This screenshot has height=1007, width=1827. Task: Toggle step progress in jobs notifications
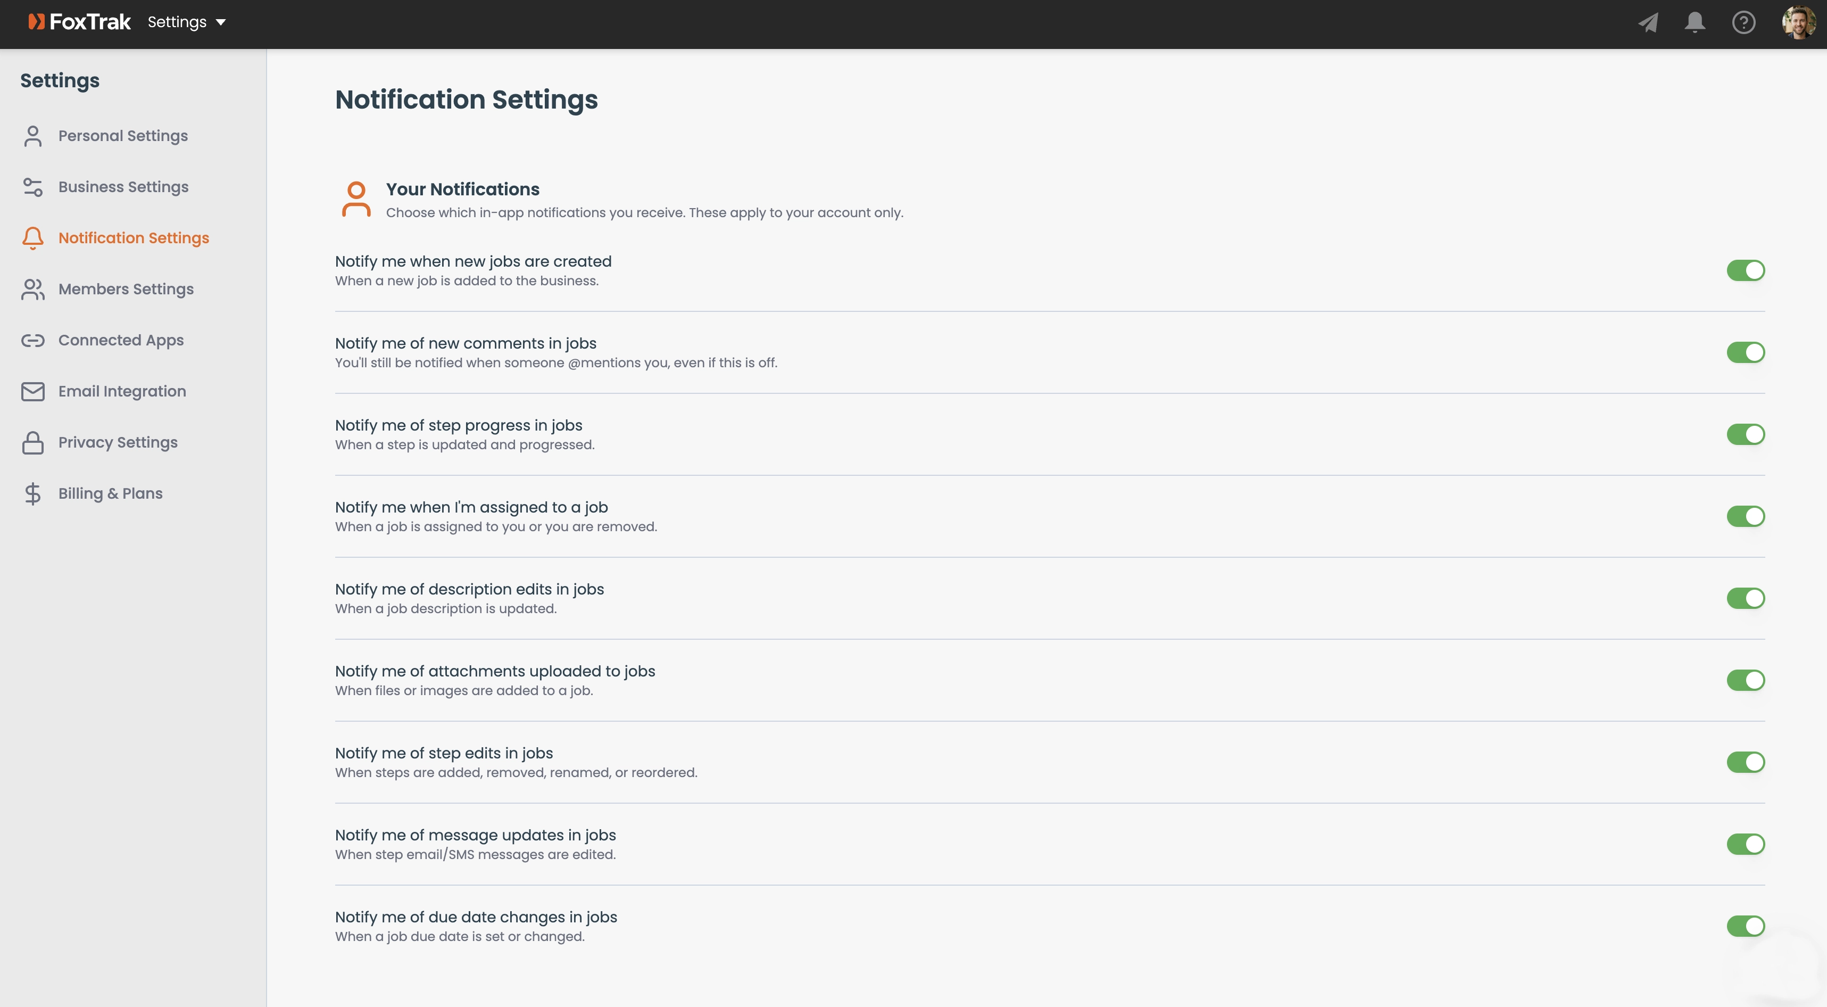[x=1746, y=434]
